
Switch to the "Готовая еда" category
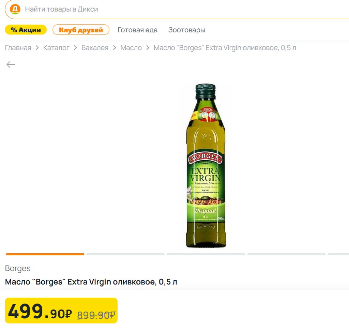tap(137, 30)
